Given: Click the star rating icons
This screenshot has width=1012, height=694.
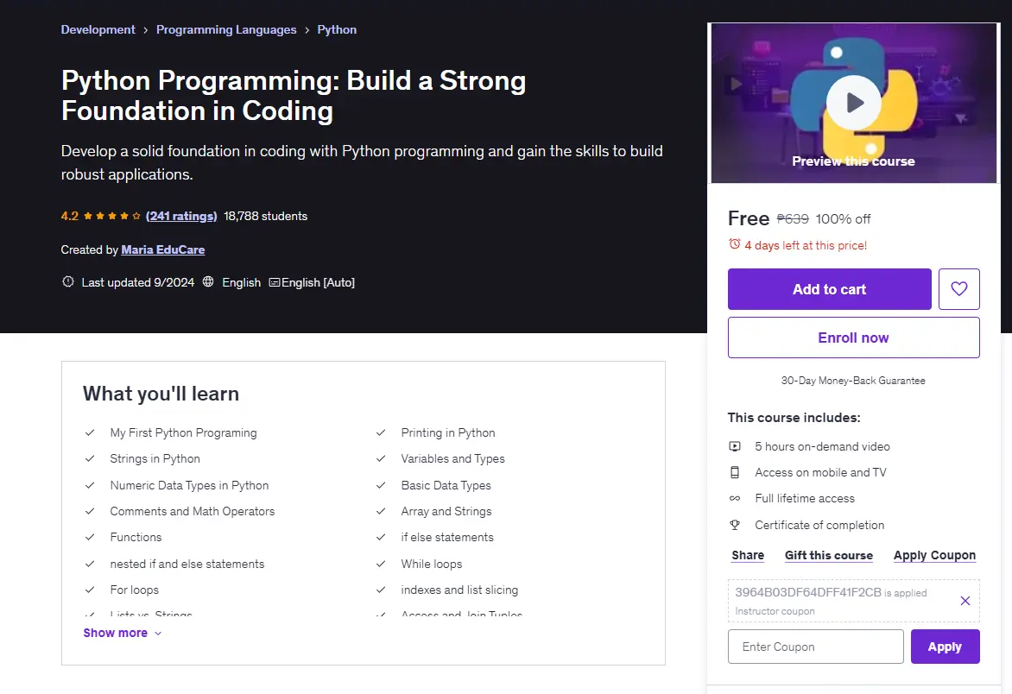Looking at the screenshot, I should point(111,216).
